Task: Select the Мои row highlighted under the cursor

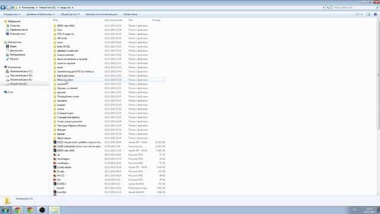Action: pyautogui.click(x=109, y=80)
